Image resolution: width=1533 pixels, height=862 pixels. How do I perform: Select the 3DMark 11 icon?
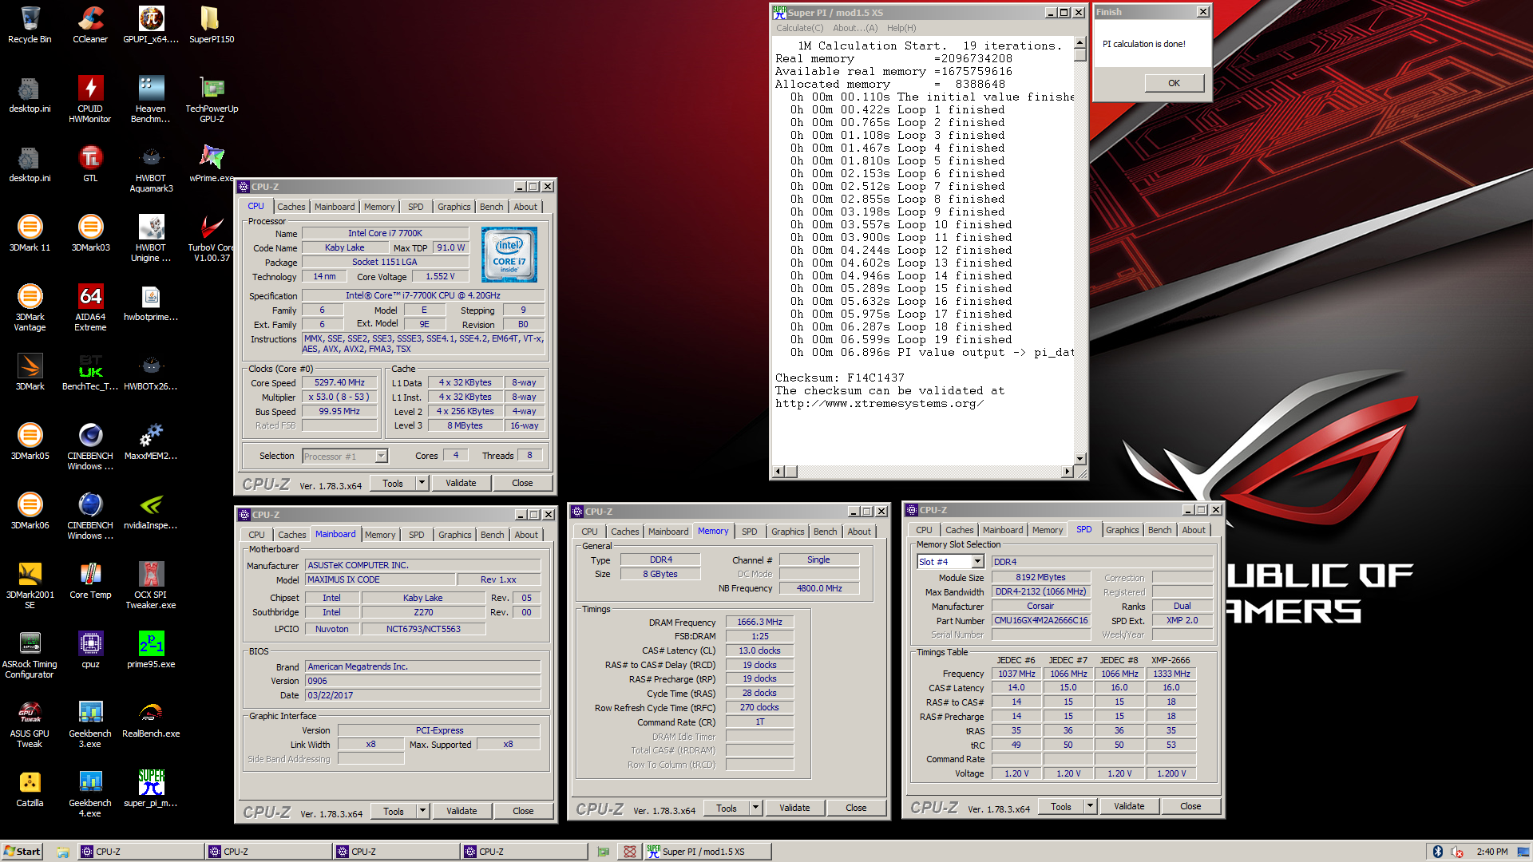click(x=30, y=233)
